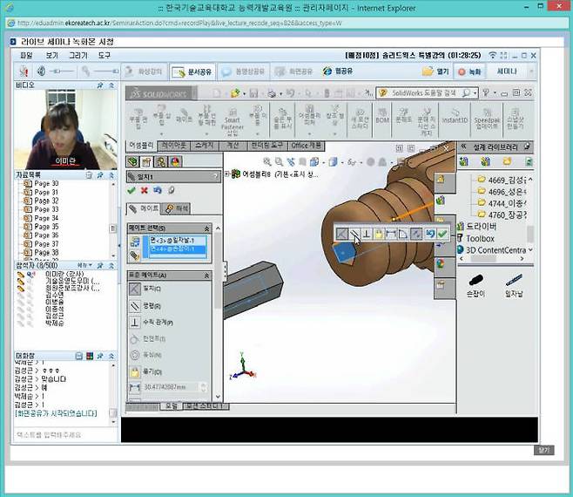
Task: Select 잠금 lock option in 표준 메이트 list
Action: [145, 371]
